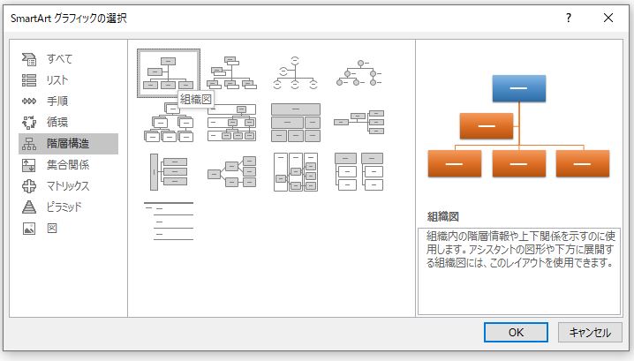The image size is (634, 361).
Task: Open help with the question mark button
Action: [569, 18]
